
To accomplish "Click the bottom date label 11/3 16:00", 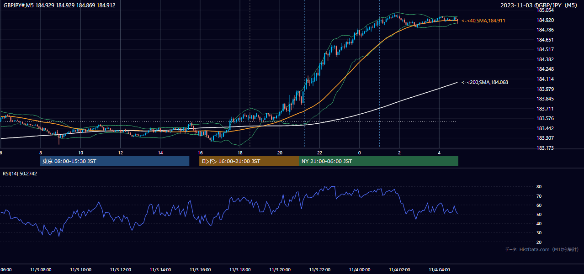I will click(x=200, y=269).
